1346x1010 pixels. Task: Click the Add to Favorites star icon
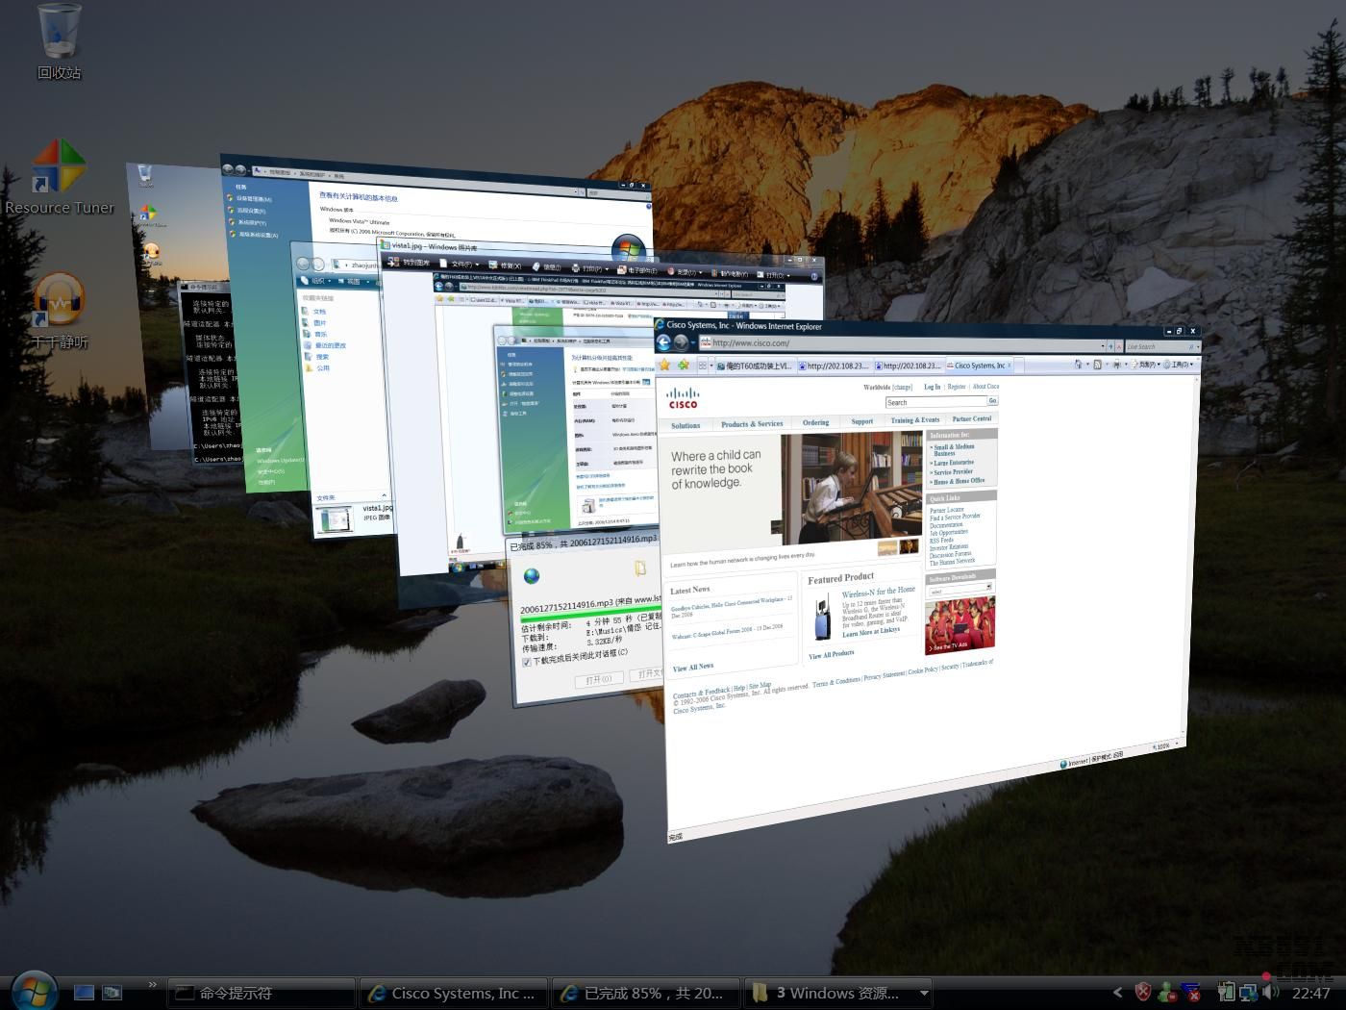[684, 366]
